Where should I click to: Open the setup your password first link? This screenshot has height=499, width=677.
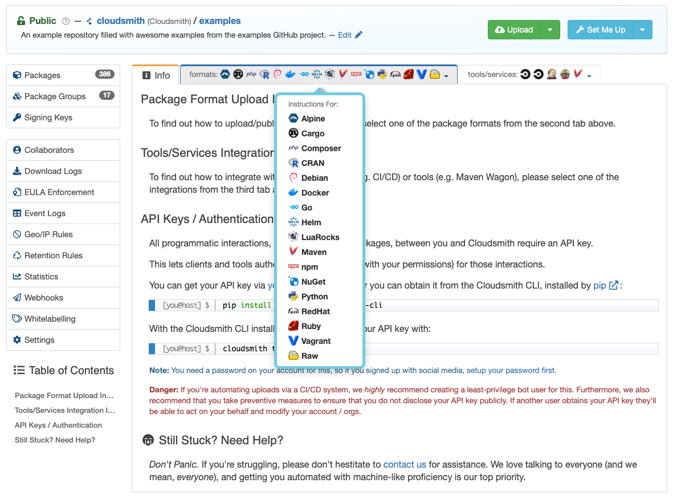[x=511, y=370]
